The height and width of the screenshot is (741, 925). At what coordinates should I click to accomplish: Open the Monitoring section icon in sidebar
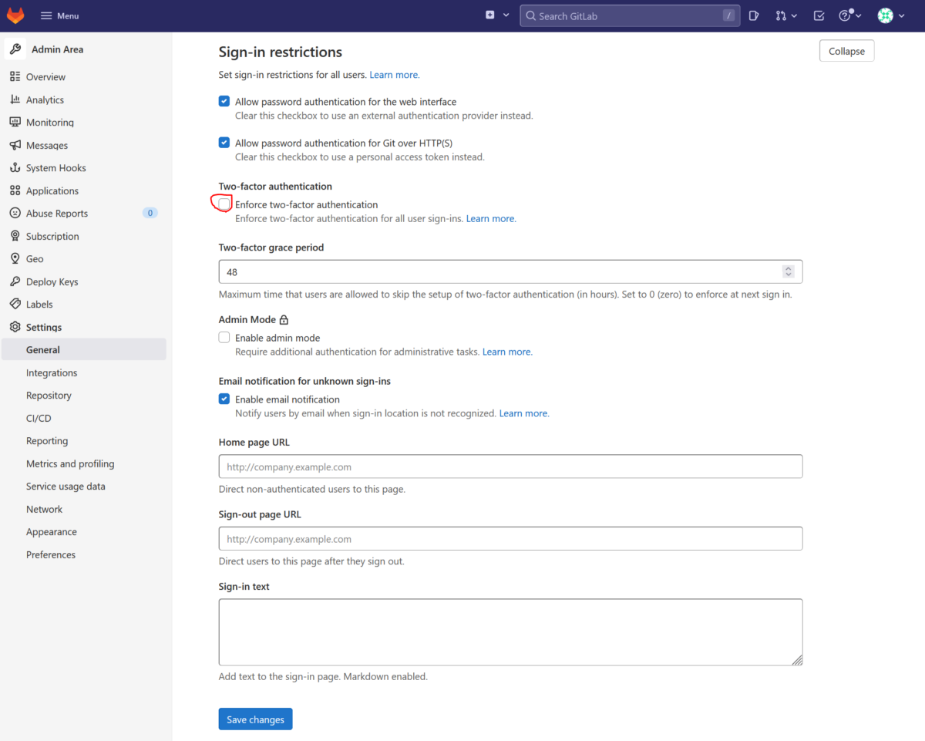tap(17, 122)
